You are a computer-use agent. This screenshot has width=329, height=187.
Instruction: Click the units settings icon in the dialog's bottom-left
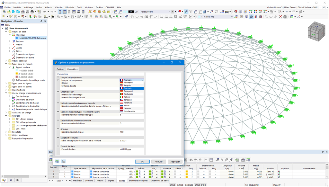tap(57, 161)
